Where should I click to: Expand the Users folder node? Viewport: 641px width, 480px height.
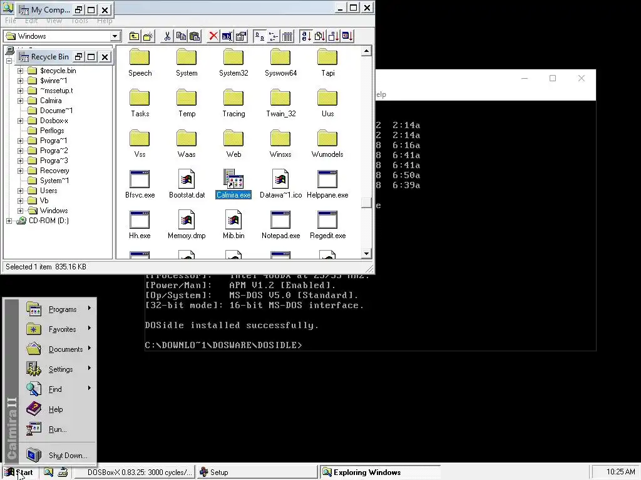click(x=20, y=191)
